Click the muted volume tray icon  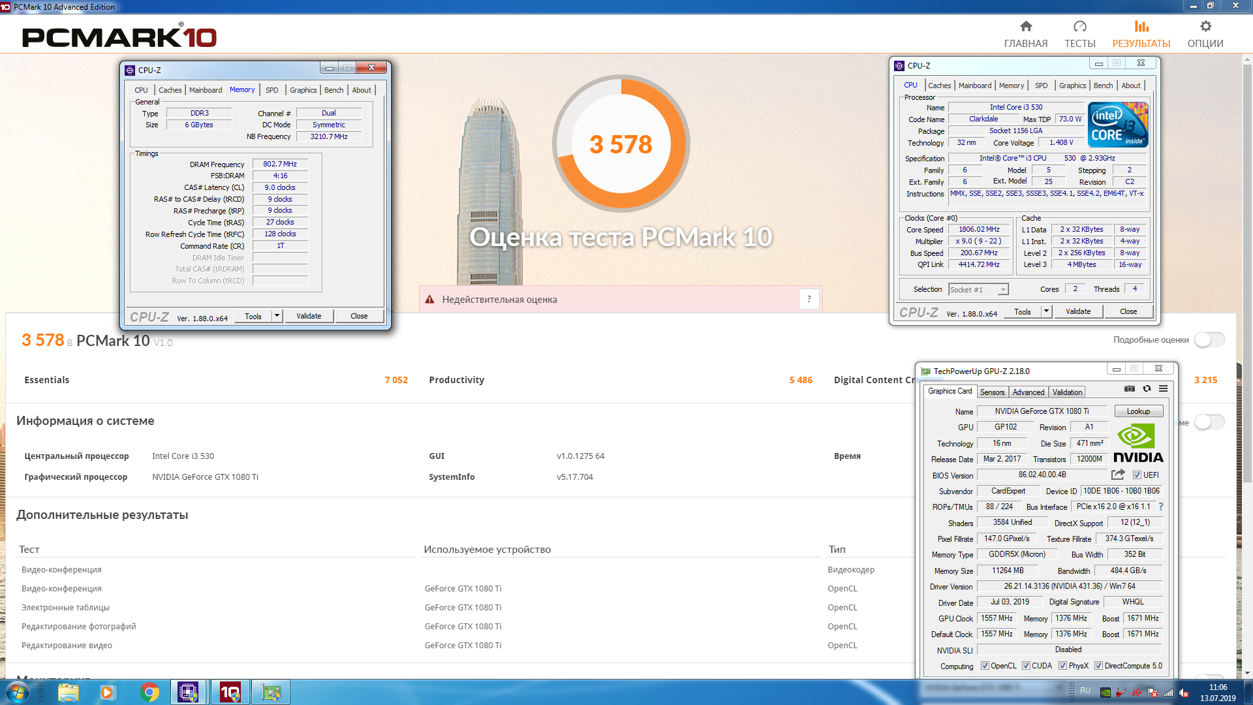pyautogui.click(x=1184, y=693)
